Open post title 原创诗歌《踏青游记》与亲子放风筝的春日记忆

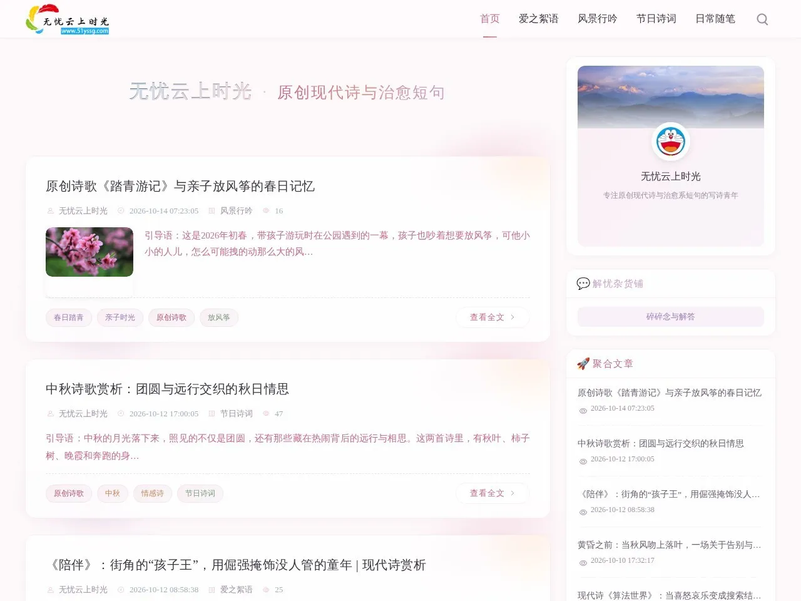tap(180, 186)
